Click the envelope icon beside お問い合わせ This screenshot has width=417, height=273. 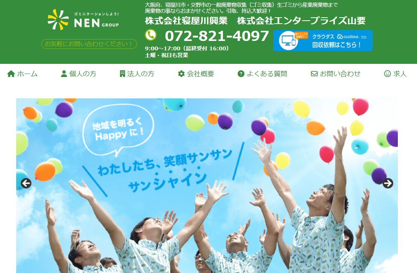pos(314,74)
